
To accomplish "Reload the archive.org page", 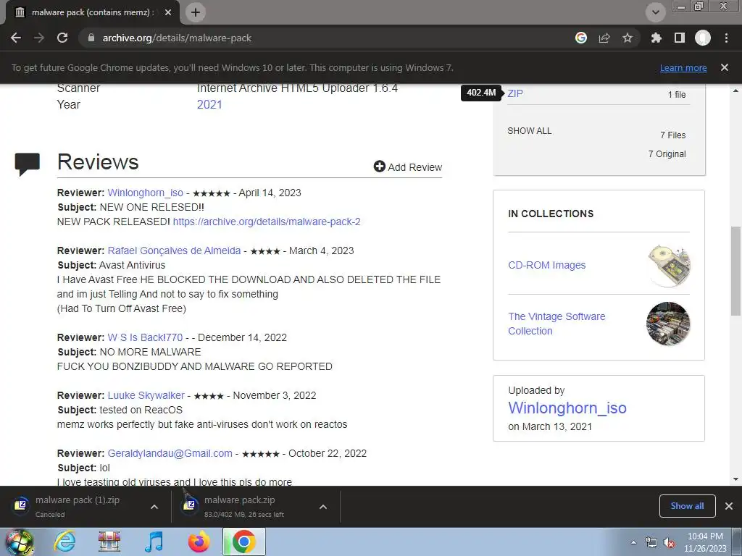I will [62, 38].
